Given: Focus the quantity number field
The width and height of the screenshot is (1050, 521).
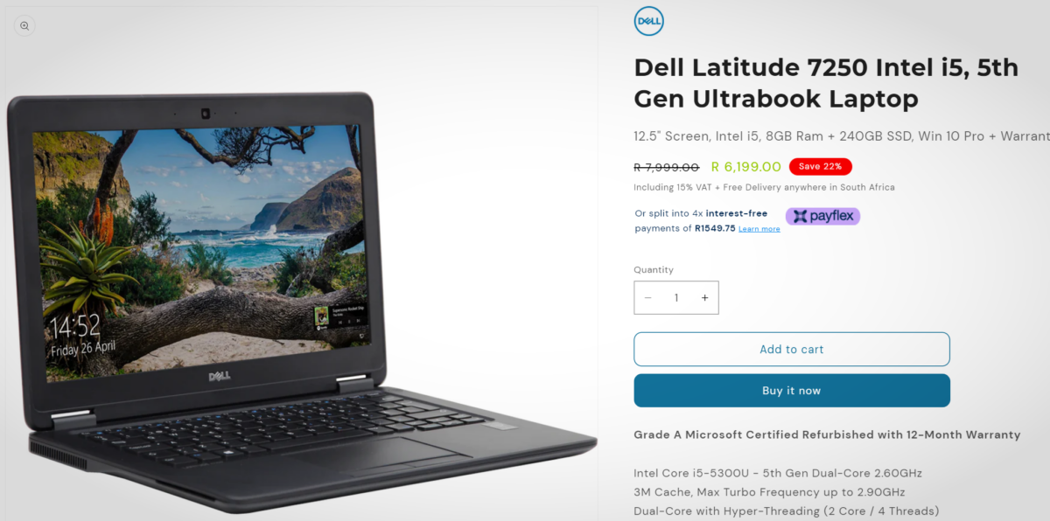Looking at the screenshot, I should tap(676, 298).
